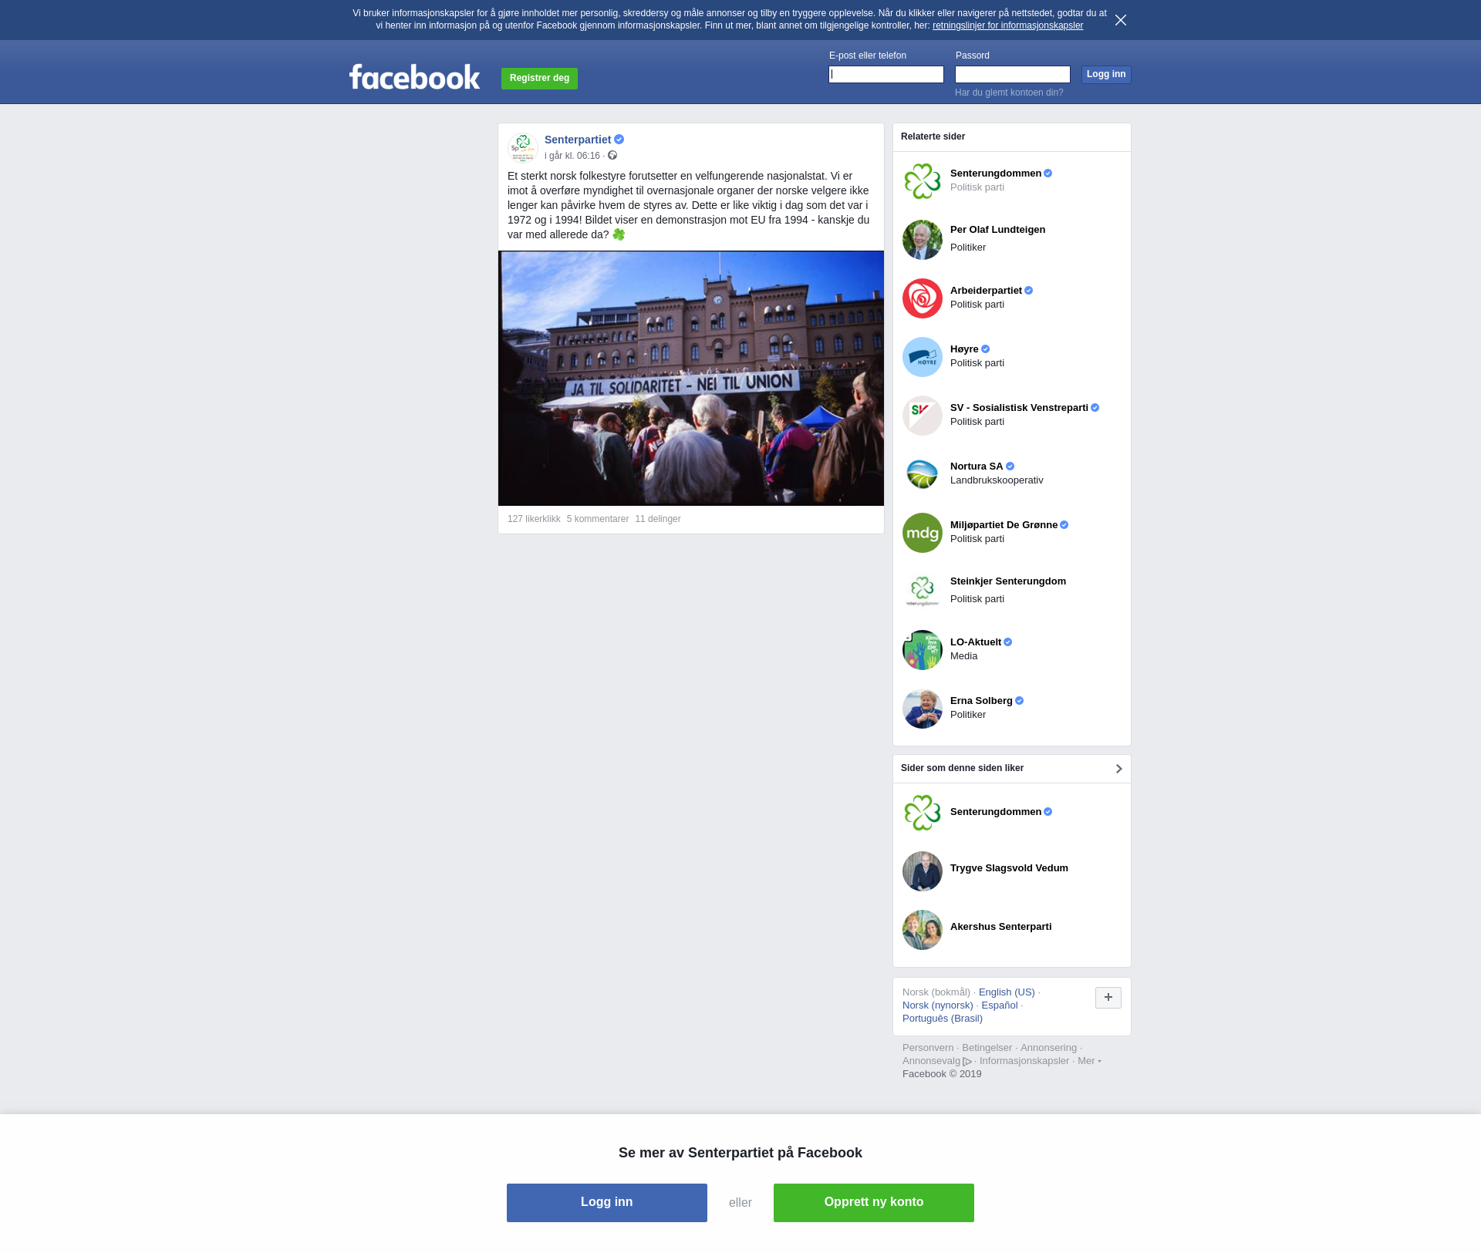
Task: Open the Arbeiderpartiet page link
Action: (986, 291)
